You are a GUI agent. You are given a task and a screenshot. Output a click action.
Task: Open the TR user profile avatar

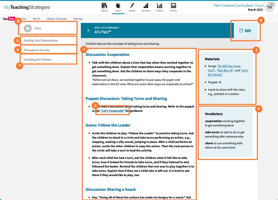269,8
